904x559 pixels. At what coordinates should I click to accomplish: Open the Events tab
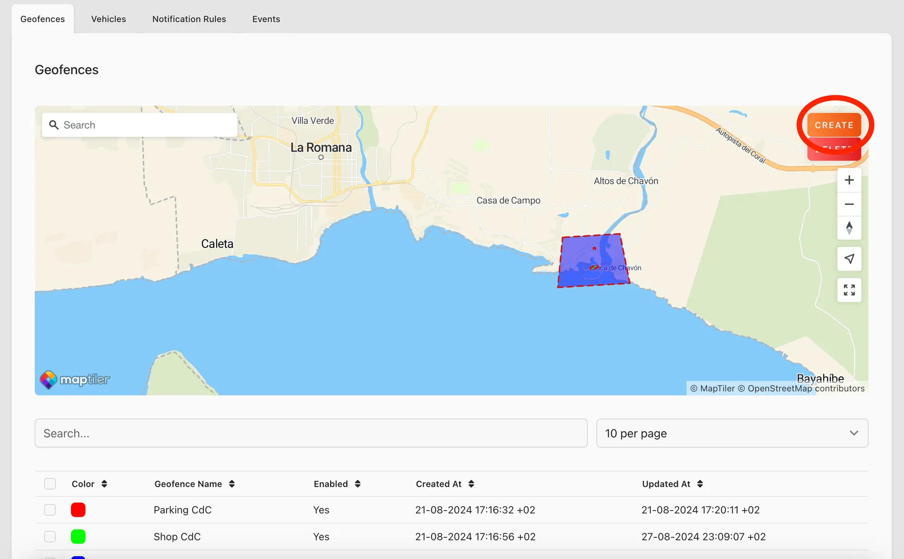(266, 19)
